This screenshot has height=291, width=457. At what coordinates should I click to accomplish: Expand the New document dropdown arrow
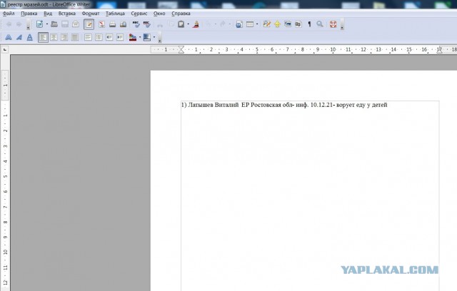pos(47,24)
